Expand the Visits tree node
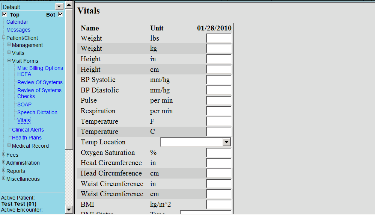The image size is (375, 215). [9, 52]
